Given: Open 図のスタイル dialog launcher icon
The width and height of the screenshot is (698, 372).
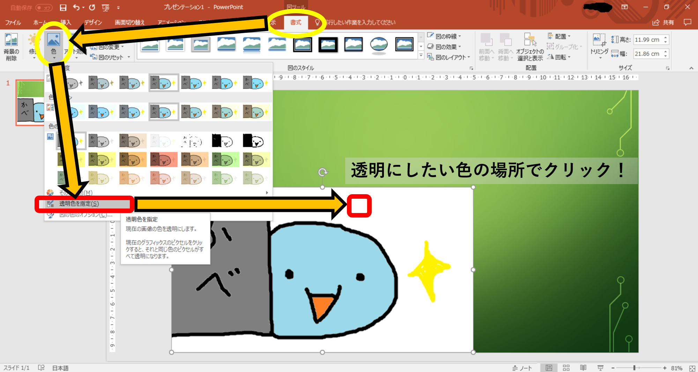Looking at the screenshot, I should (471, 68).
